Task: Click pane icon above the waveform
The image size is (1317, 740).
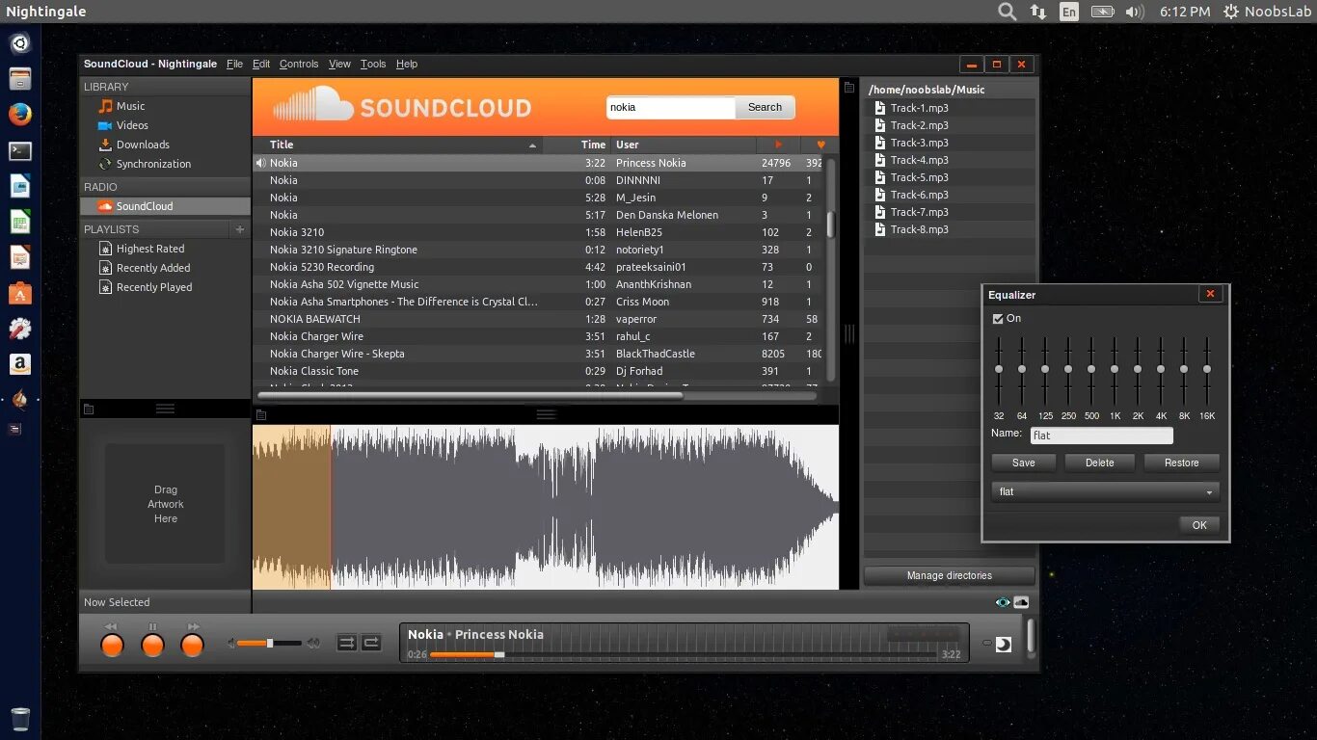Action: 261,415
